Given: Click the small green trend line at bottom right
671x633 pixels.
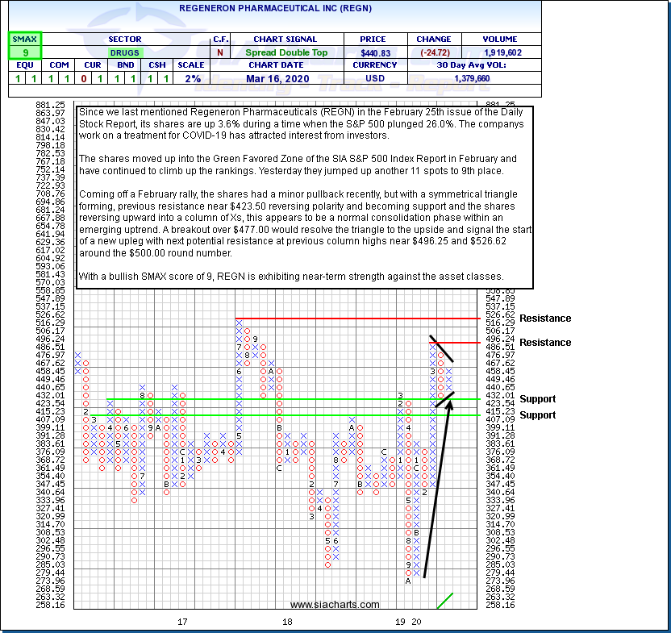Looking at the screenshot, I should (x=444, y=601).
